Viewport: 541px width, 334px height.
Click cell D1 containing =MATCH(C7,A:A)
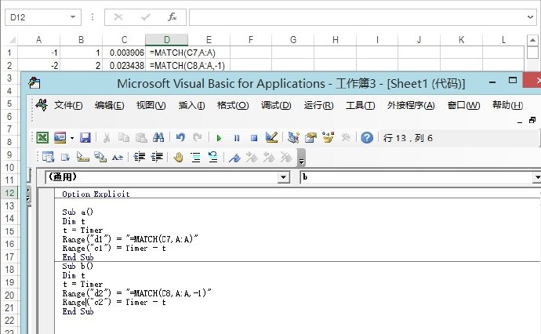(167, 53)
